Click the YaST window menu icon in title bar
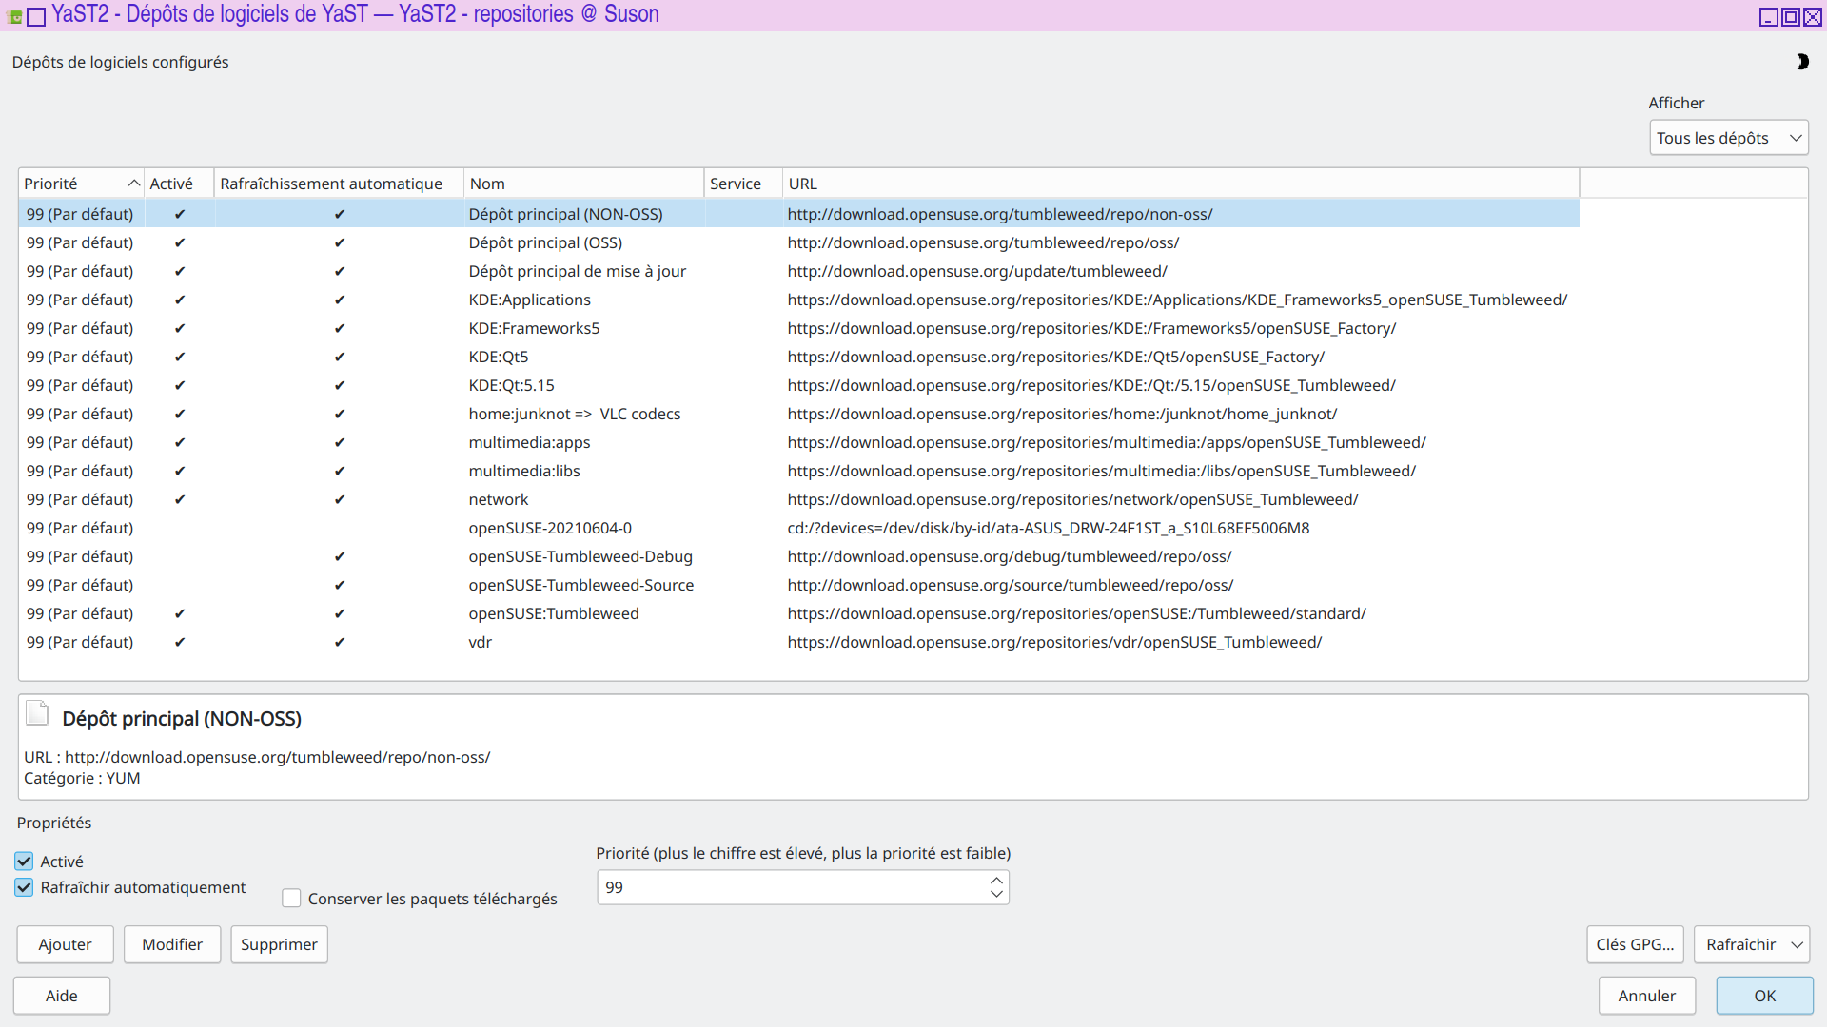The image size is (1827, 1027). point(14,16)
